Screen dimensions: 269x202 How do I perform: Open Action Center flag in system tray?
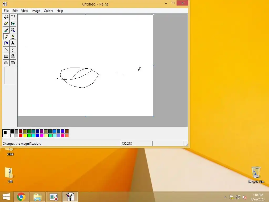(232, 197)
